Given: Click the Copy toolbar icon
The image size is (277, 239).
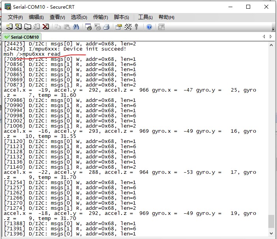Looking at the screenshot, I should [x=58, y=27].
